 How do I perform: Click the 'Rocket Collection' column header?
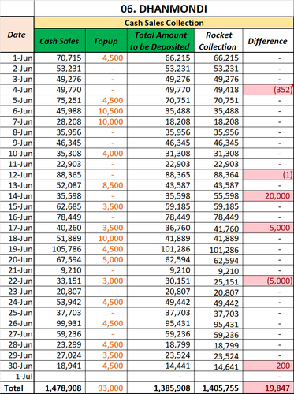[218, 41]
